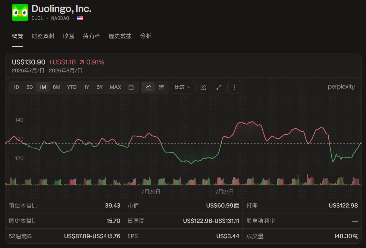
Task: Select the 1Y time range
Action: click(x=86, y=87)
